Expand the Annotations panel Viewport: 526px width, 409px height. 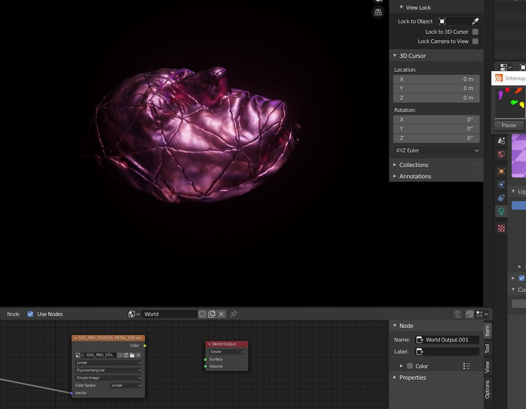(x=415, y=176)
